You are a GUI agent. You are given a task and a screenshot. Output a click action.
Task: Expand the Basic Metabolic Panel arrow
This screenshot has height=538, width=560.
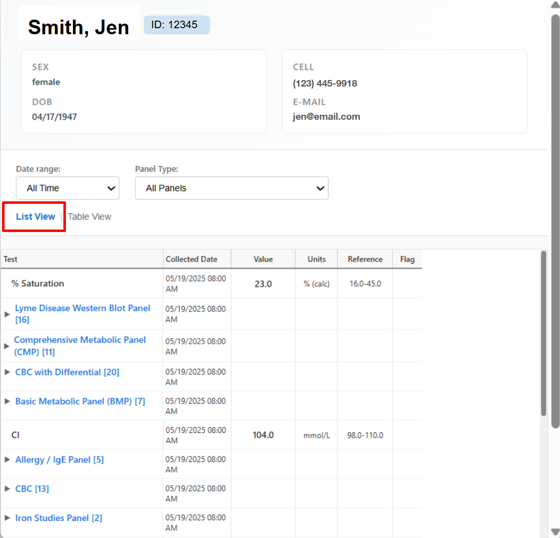pyautogui.click(x=7, y=401)
